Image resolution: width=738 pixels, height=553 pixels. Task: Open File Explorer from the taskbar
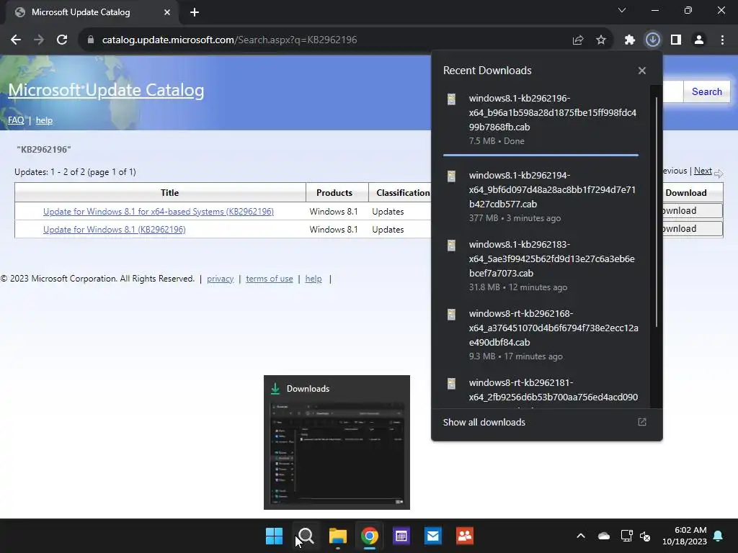coord(337,536)
